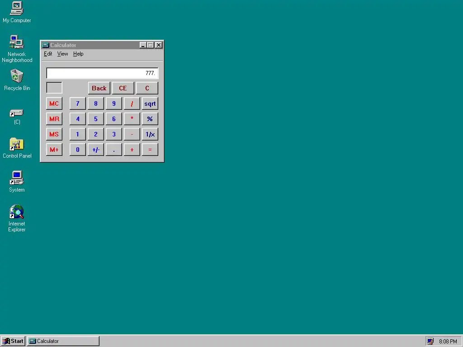
Task: Open the Edit menu in Calculator
Action: click(48, 54)
